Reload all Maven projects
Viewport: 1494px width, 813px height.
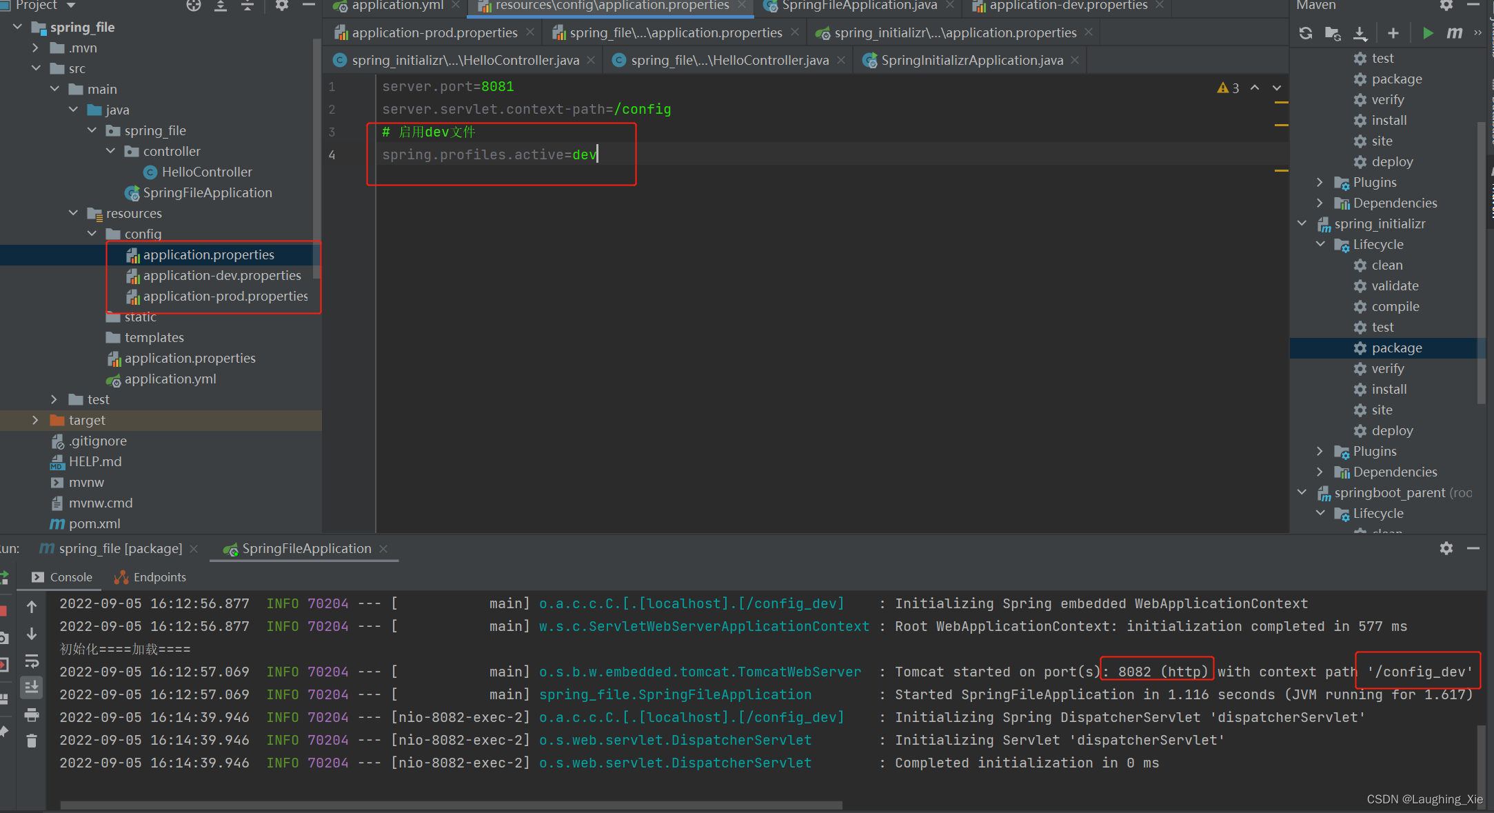(1306, 32)
